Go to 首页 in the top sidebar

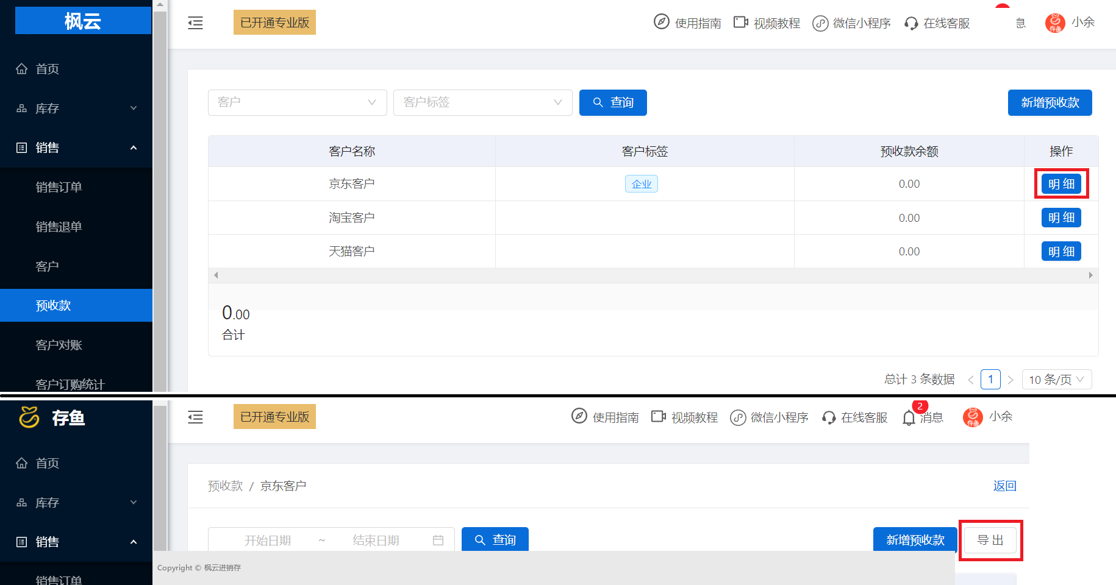48,69
